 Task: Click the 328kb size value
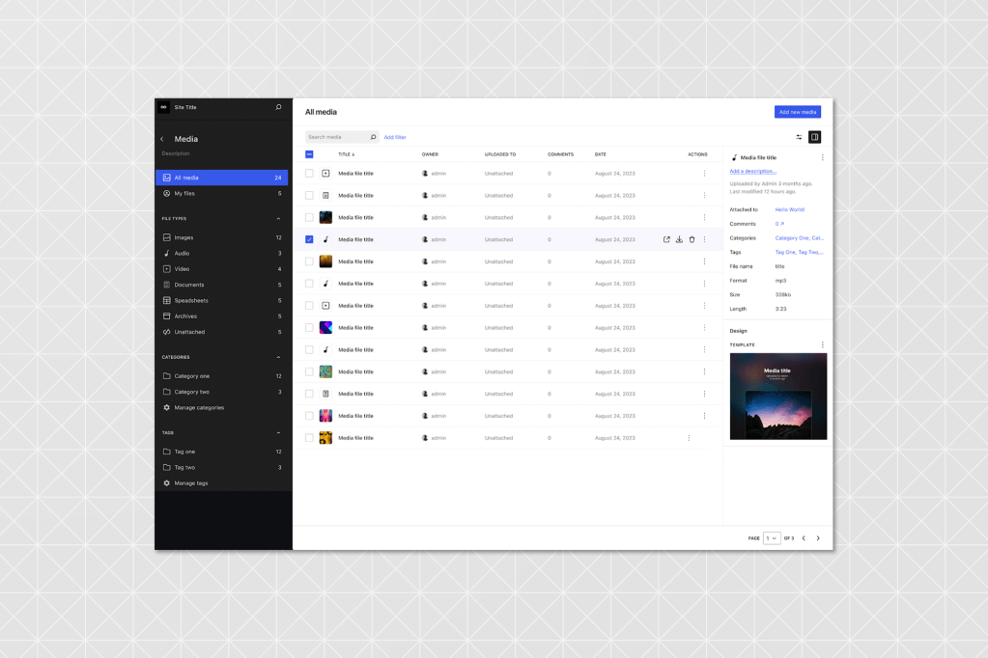pyautogui.click(x=783, y=294)
